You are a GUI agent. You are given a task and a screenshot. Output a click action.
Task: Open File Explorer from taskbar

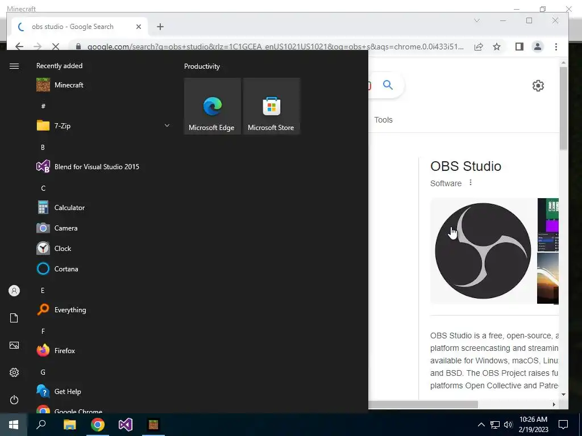click(x=69, y=425)
